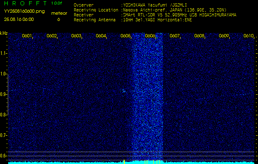Click the 0605 time tick label
Image resolution: width=258 pixels, height=164 pixels.
[x=125, y=36]
